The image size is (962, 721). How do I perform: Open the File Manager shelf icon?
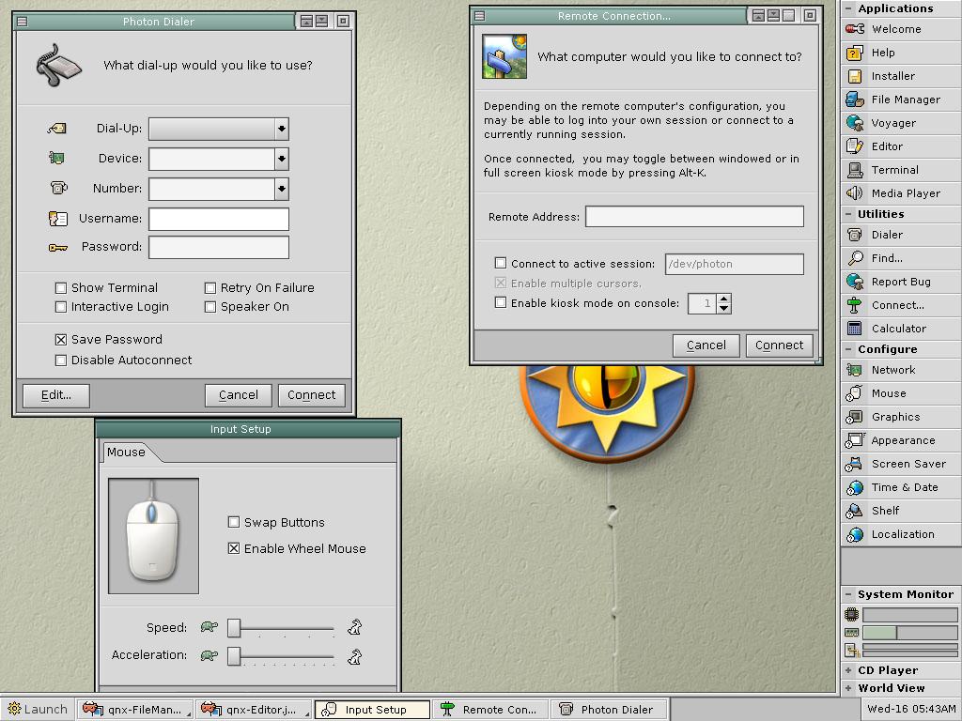click(855, 100)
